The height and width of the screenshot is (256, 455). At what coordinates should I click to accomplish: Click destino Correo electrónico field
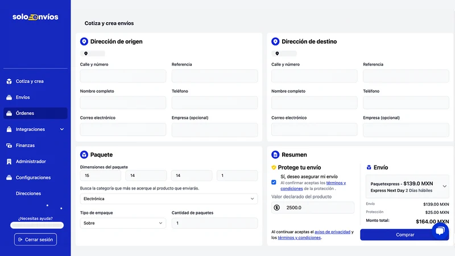click(315, 130)
